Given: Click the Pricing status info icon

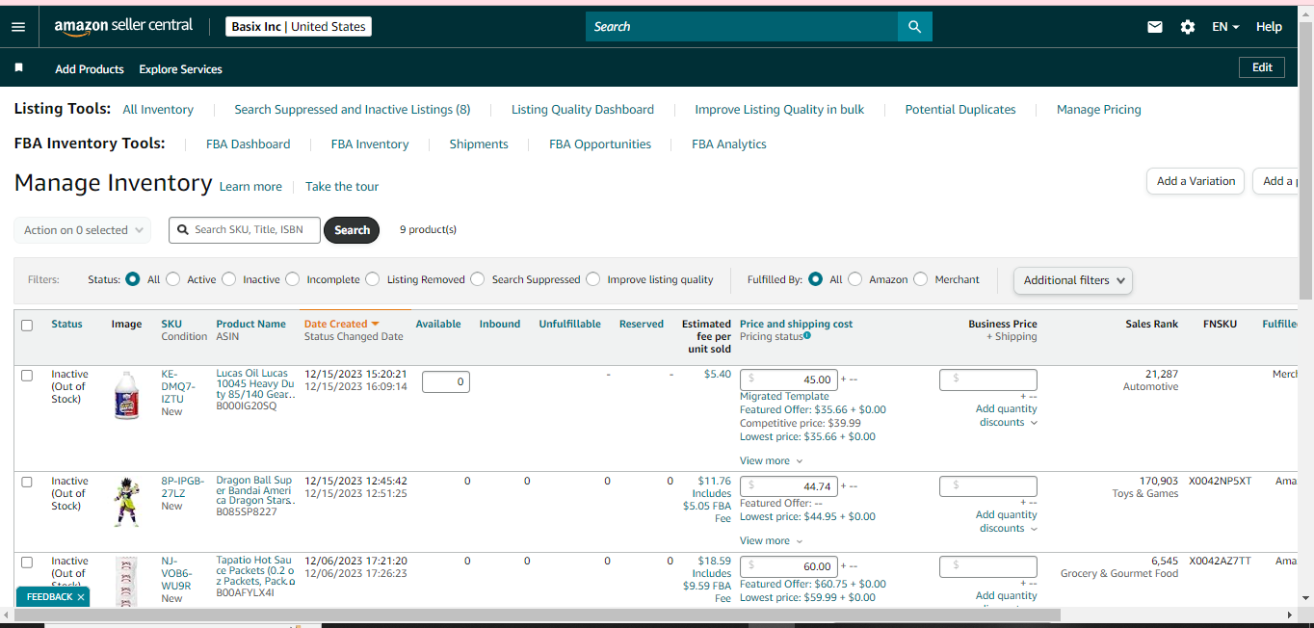Looking at the screenshot, I should pyautogui.click(x=807, y=335).
